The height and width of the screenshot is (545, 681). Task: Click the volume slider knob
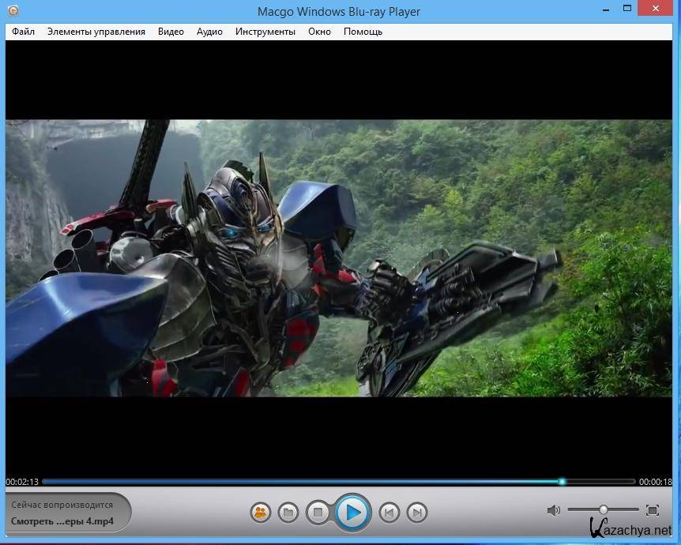point(604,510)
